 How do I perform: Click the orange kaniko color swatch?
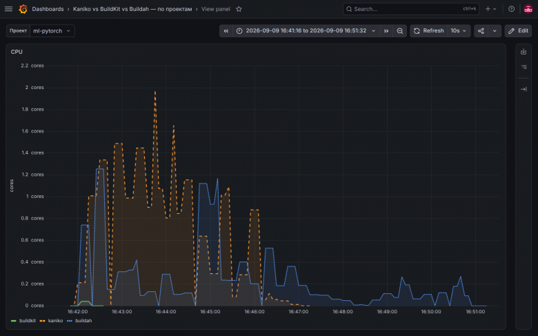(43, 321)
